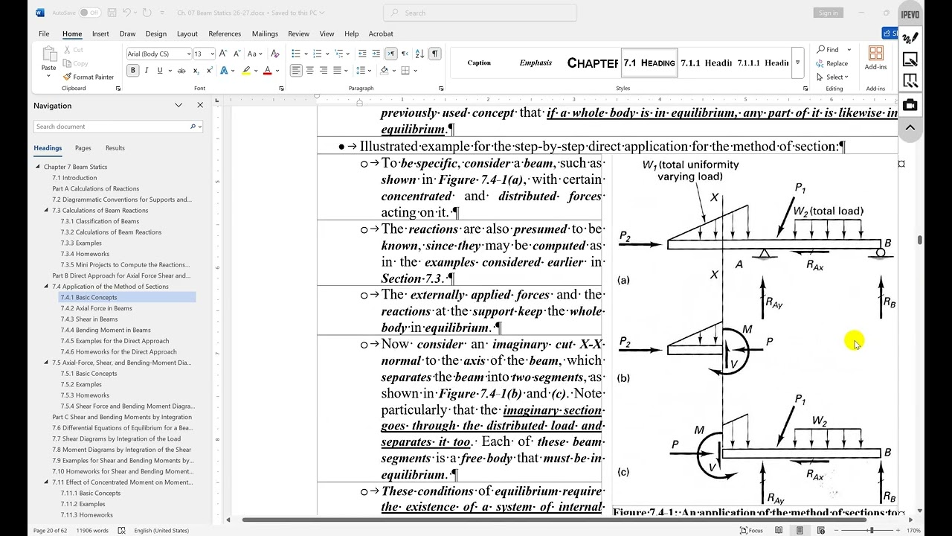Switch to Web Layout view
Screen dimensions: 952x536
pyautogui.click(x=820, y=530)
